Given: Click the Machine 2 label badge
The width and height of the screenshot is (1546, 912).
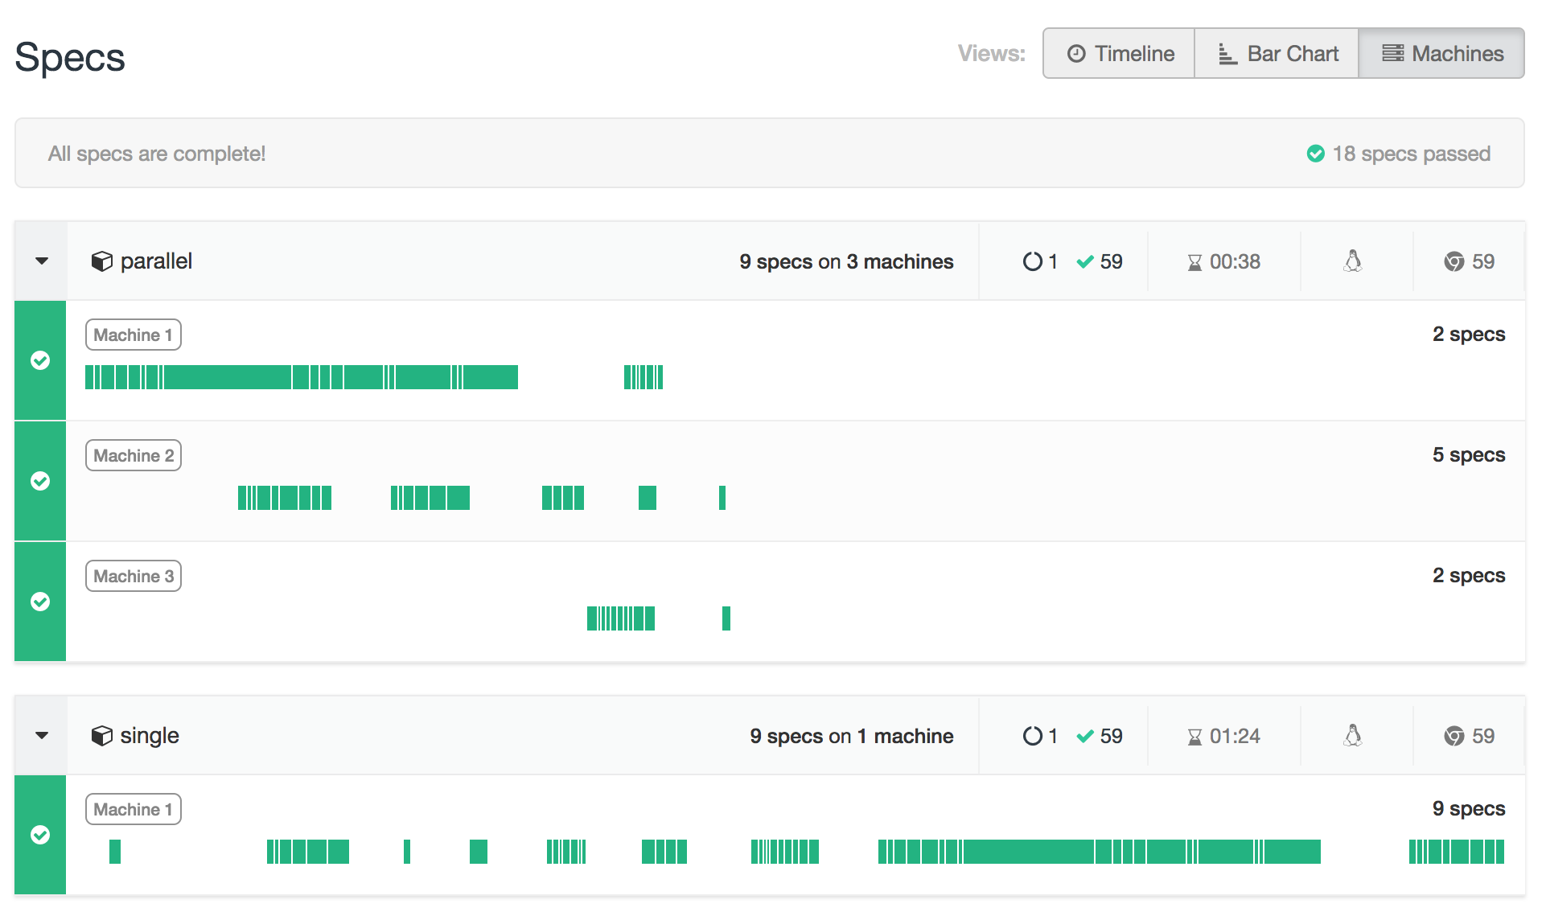Looking at the screenshot, I should pyautogui.click(x=134, y=455).
